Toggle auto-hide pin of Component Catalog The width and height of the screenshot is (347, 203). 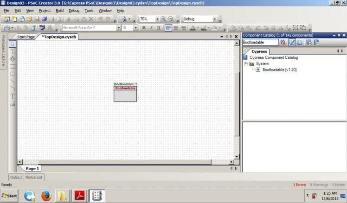pos(339,35)
